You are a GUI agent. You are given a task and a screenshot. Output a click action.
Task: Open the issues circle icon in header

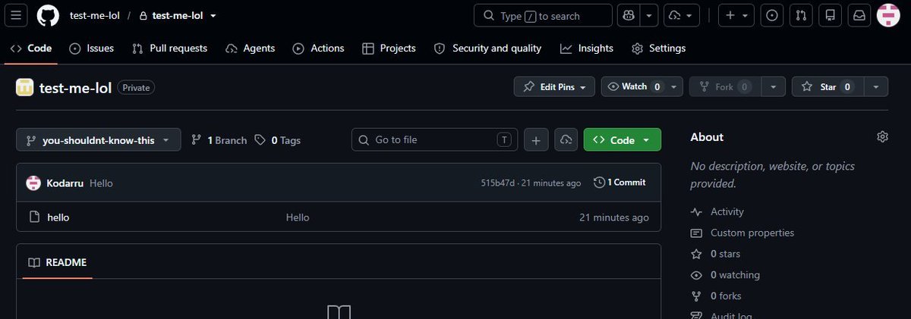pos(772,15)
